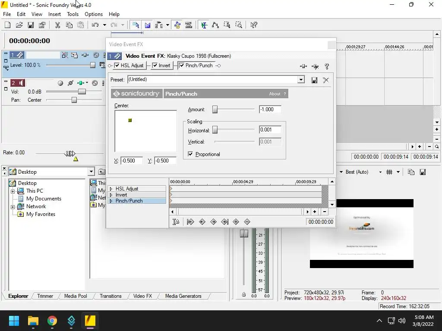442x331 pixels.
Task: Remove selected plug-in icon in FX dialog
Action: 315,66
